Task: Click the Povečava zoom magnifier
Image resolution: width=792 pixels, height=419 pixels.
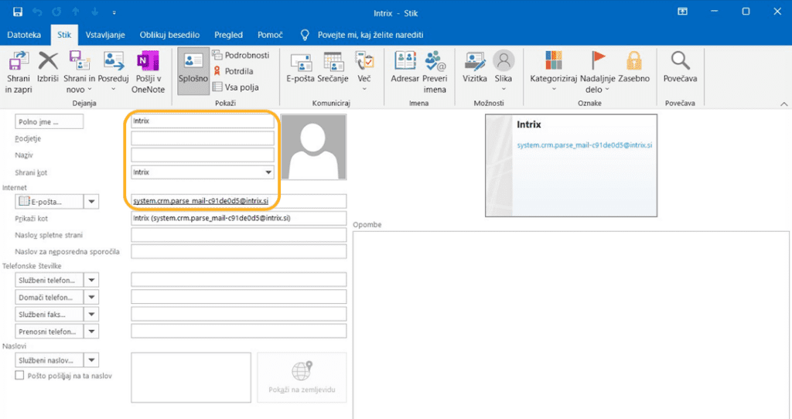Action: pyautogui.click(x=681, y=66)
